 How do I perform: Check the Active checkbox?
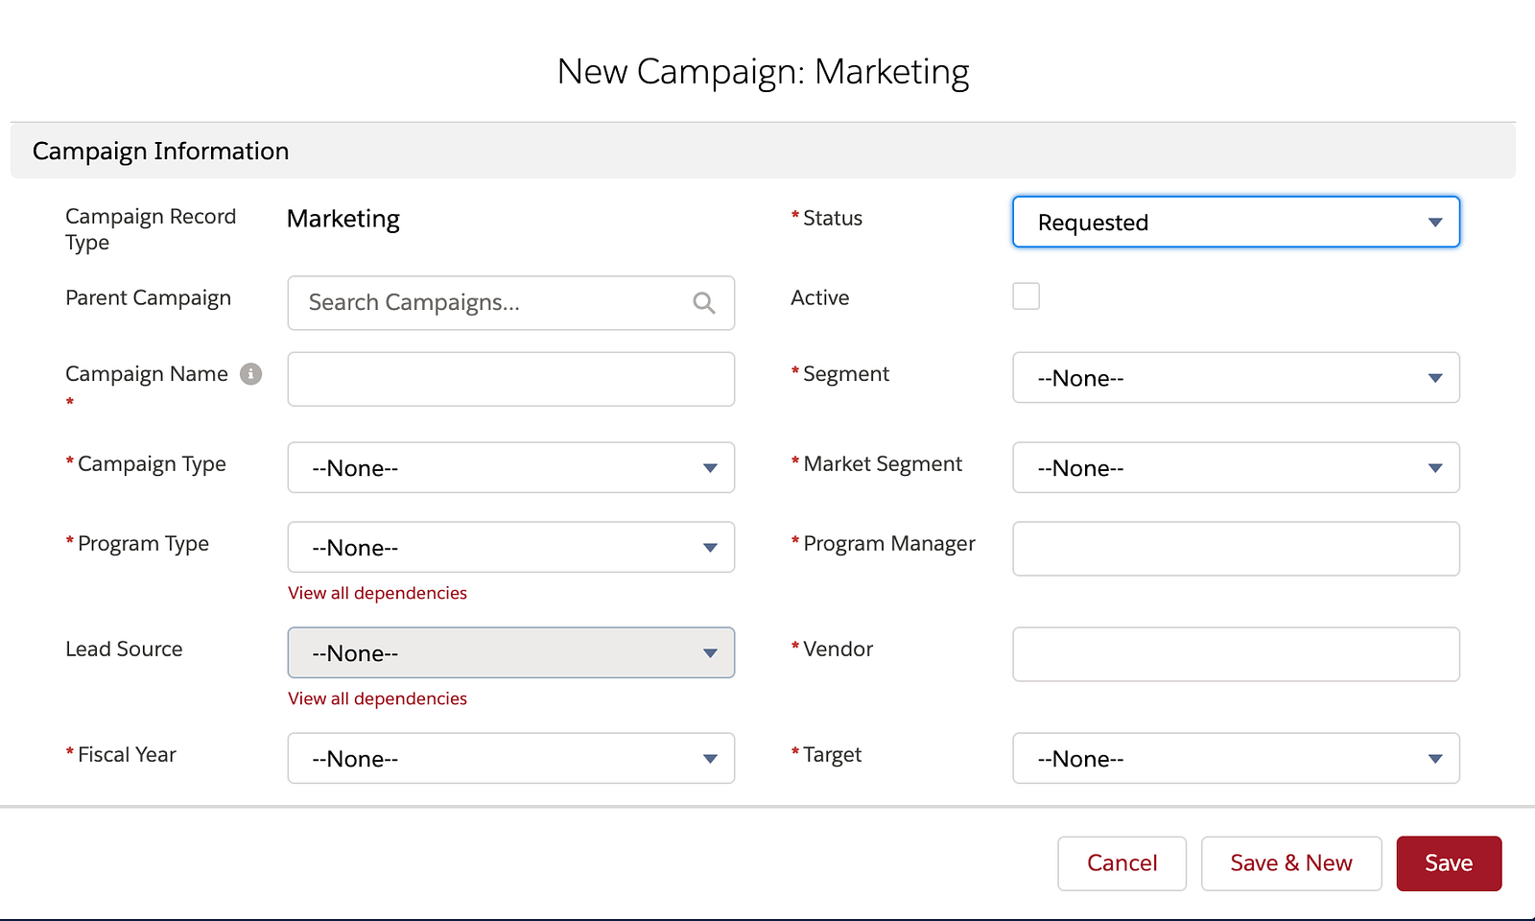(x=1026, y=296)
